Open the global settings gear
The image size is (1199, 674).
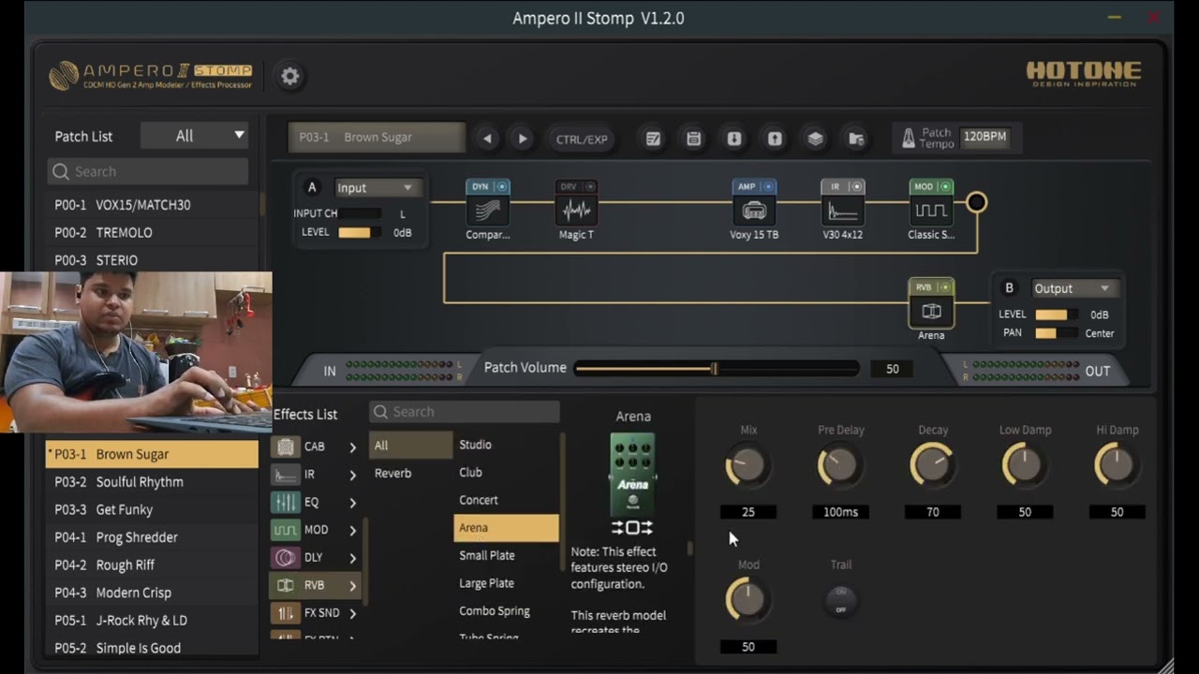tap(290, 77)
